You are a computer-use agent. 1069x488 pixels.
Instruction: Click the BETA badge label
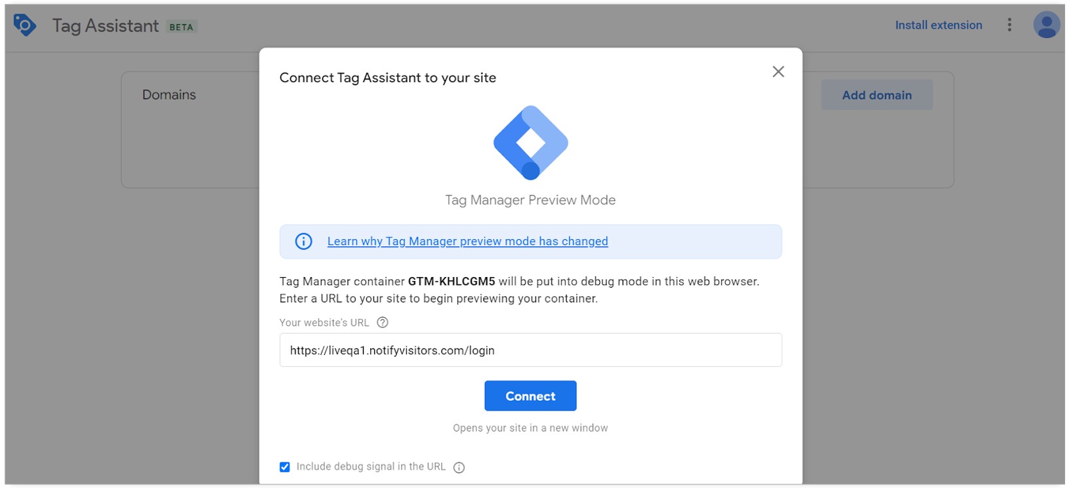tap(181, 27)
